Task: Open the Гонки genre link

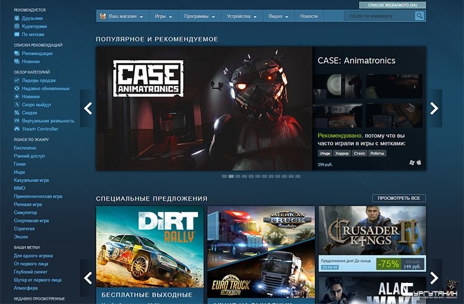Action: pyautogui.click(x=20, y=163)
